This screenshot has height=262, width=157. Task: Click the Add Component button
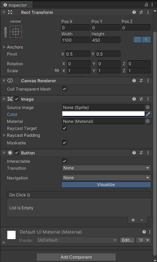point(76,257)
